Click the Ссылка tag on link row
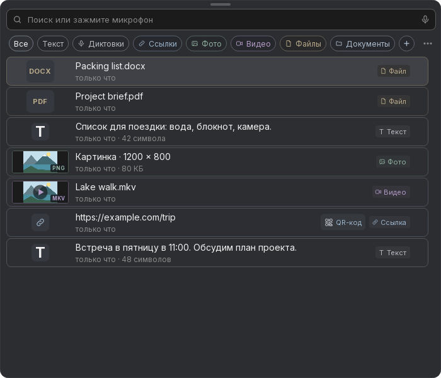Viewport: 441px width, 378px height. pos(389,222)
